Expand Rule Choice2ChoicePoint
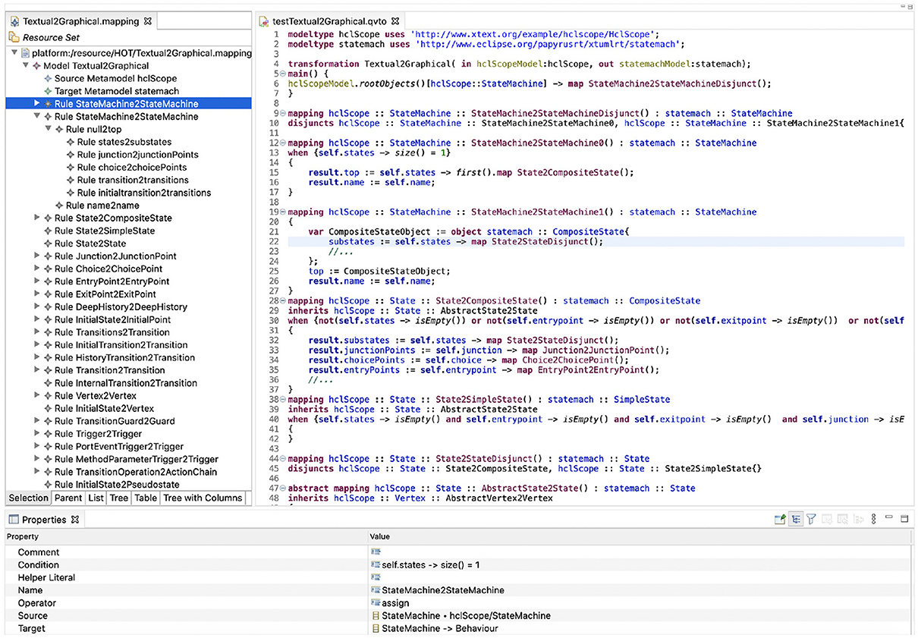The image size is (918, 638). point(36,269)
